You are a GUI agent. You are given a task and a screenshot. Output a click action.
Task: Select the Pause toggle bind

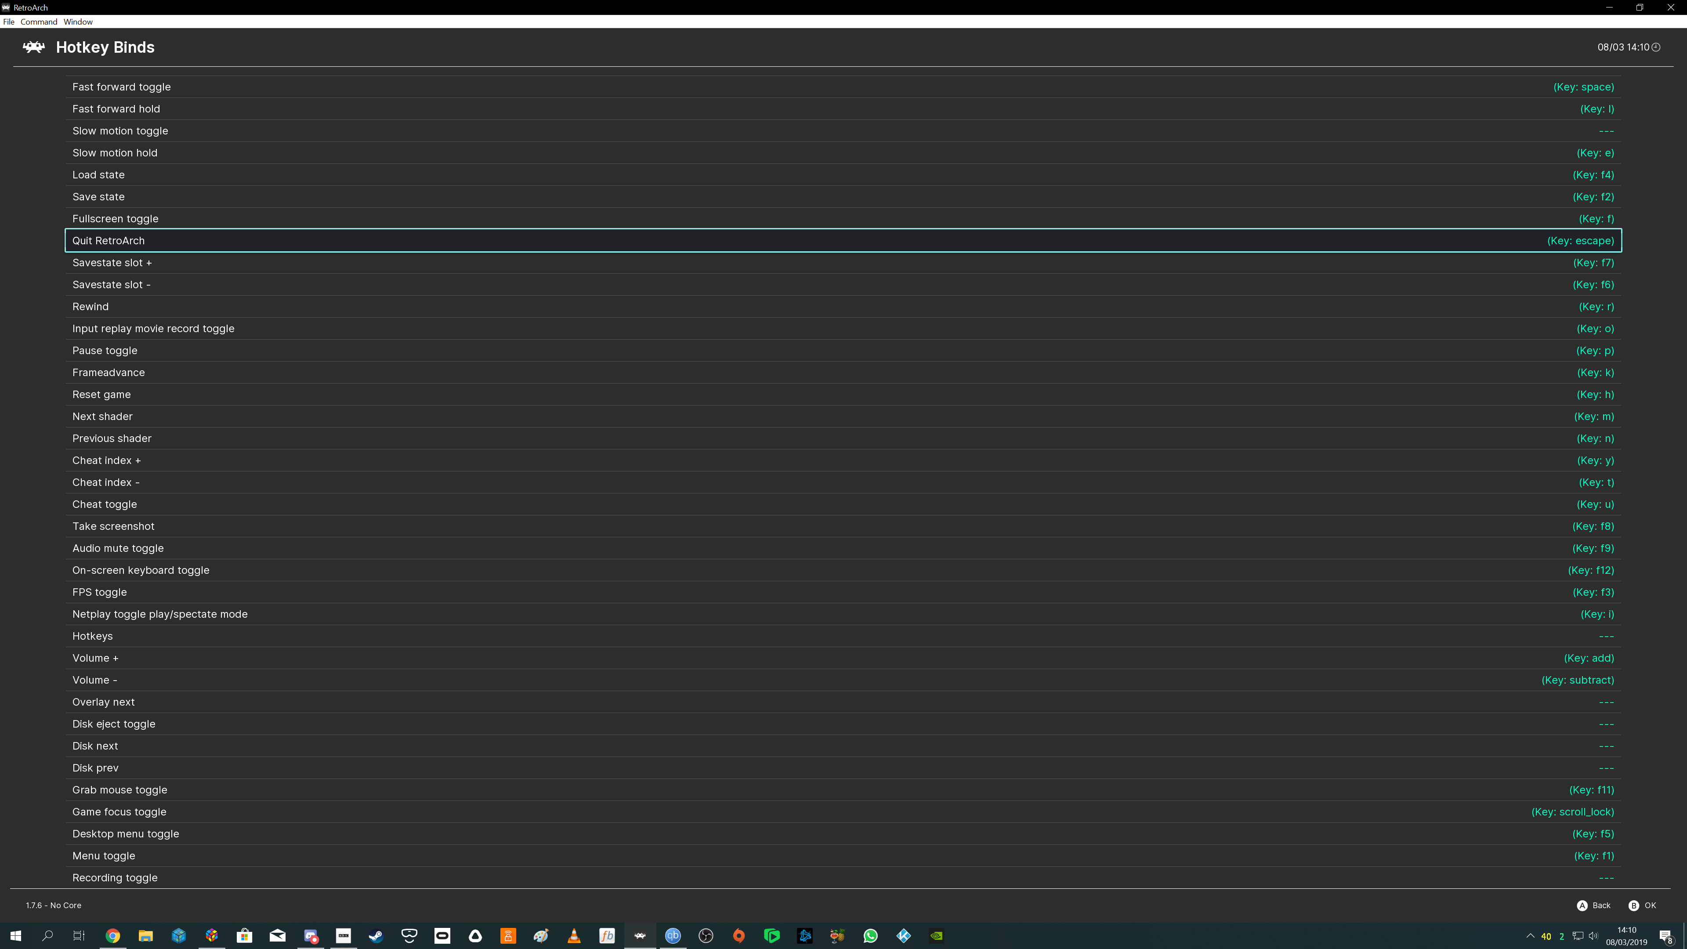click(x=843, y=351)
